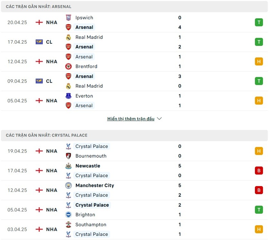Click the Southampton team crest icon
Screen dimensions: 271x240
pos(68,224)
